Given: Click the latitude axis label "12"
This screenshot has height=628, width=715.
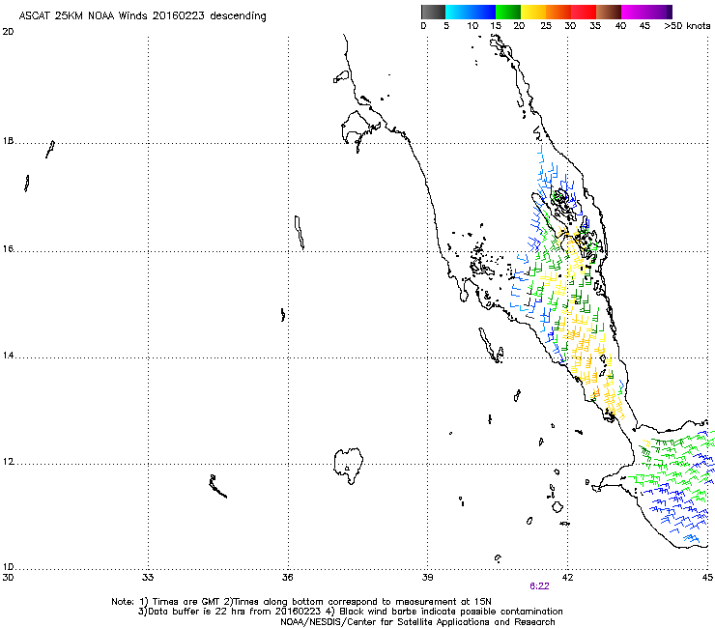Looking at the screenshot, I should (8, 462).
